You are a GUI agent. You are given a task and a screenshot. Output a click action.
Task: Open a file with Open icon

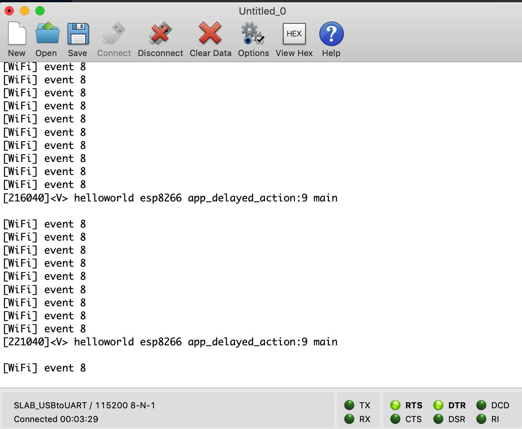tap(47, 34)
